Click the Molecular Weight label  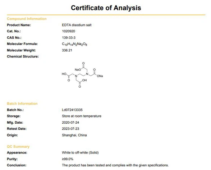point(21,50)
